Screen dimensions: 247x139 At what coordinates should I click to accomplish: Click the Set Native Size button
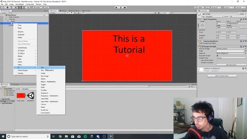pos(231,65)
